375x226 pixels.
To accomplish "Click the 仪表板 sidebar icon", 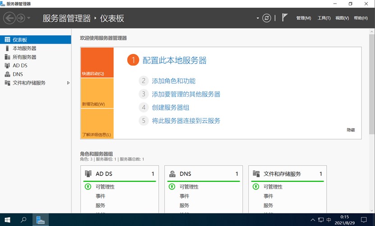I will [x=7, y=40].
